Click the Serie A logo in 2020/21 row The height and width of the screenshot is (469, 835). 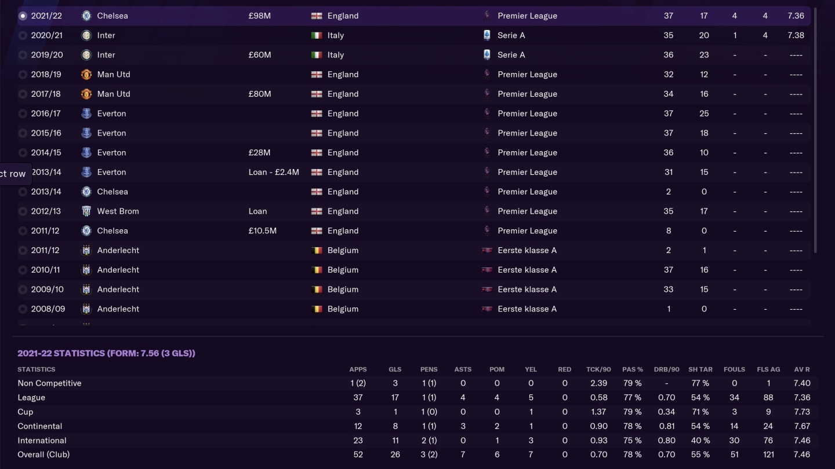tap(487, 35)
